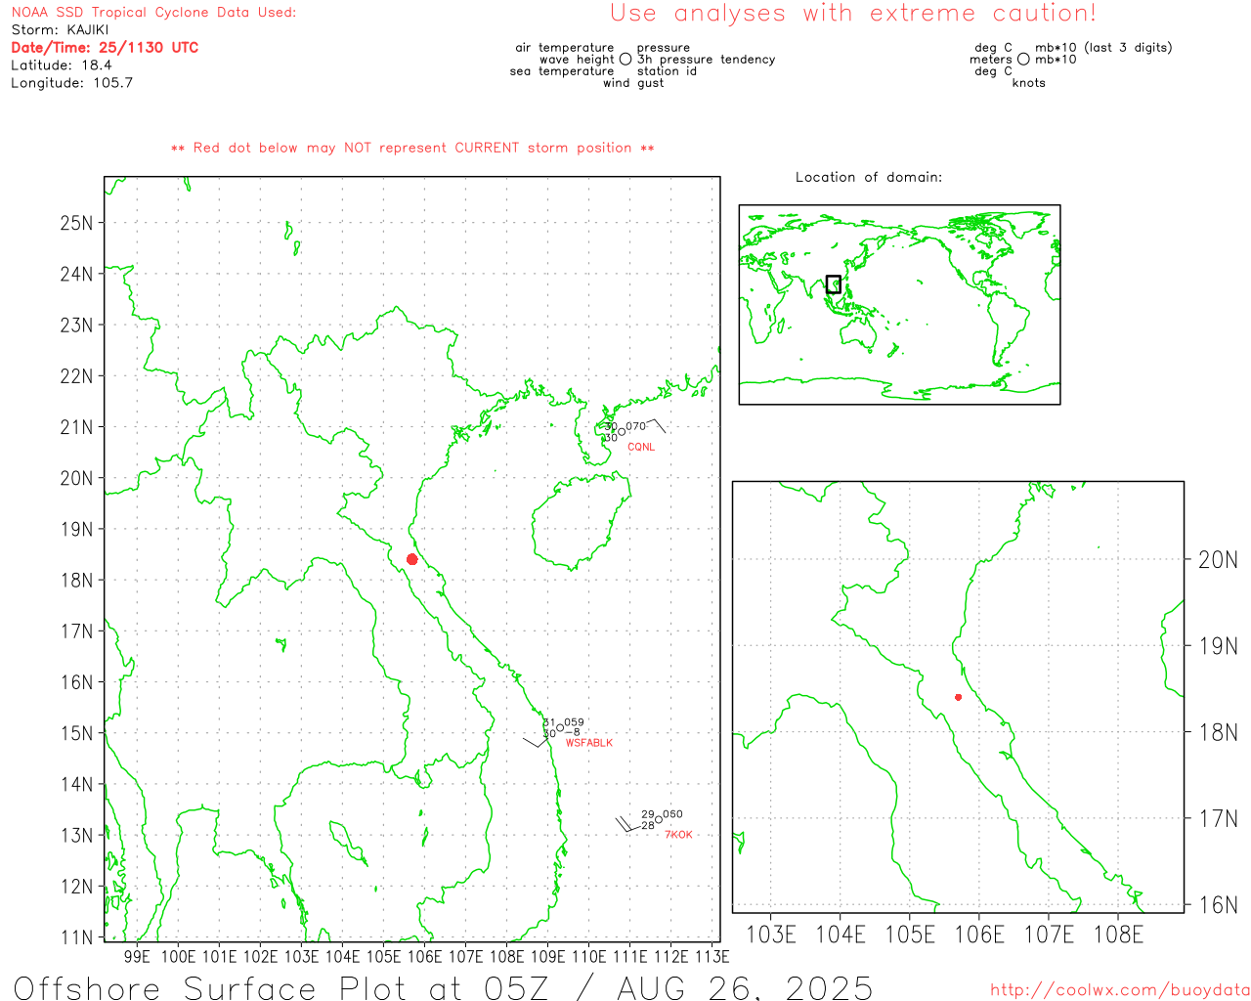Image resolution: width=1251 pixels, height=1001 pixels.
Task: Click the 100E longitude label
Action: 178,957
